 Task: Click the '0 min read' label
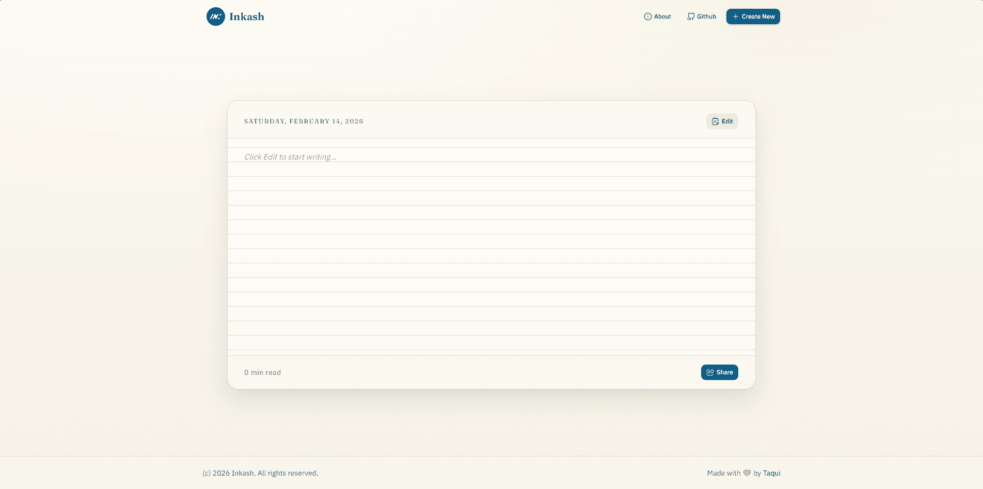click(x=262, y=372)
